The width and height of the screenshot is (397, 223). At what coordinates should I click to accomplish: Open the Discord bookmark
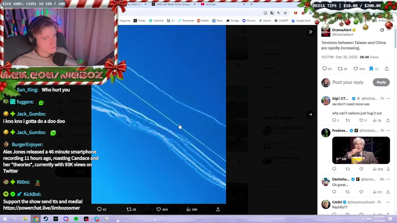point(249,21)
